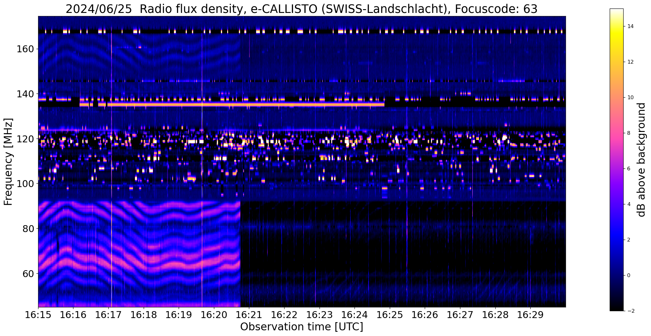Click the plot title with date 2024/06/25
This screenshot has height=336, width=651.
302,9
